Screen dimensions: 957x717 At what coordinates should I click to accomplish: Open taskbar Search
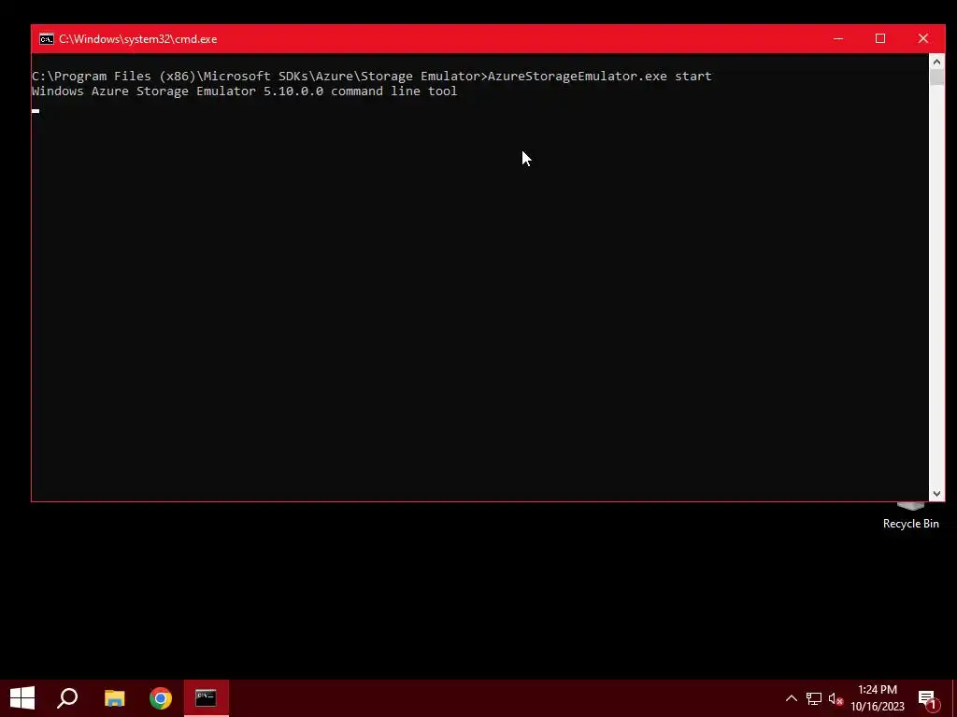point(67,698)
